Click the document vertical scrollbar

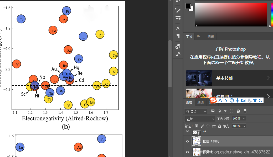(x=170, y=64)
